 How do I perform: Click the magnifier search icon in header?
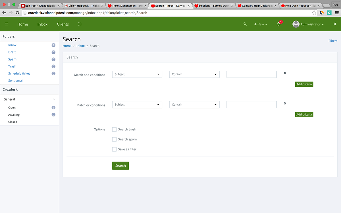click(245, 24)
